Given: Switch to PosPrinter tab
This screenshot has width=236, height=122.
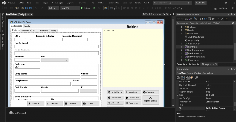Looking at the screenshot, I should coord(44,31).
